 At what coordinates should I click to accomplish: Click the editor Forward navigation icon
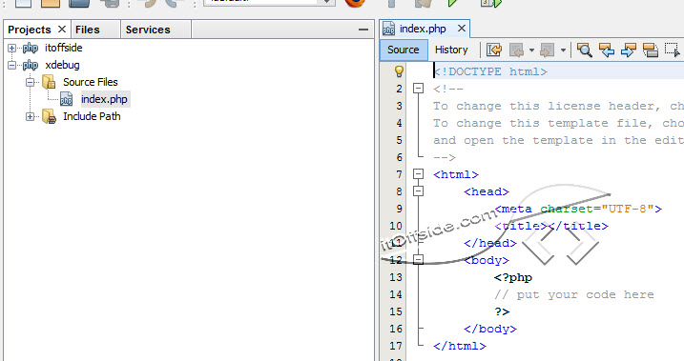547,50
